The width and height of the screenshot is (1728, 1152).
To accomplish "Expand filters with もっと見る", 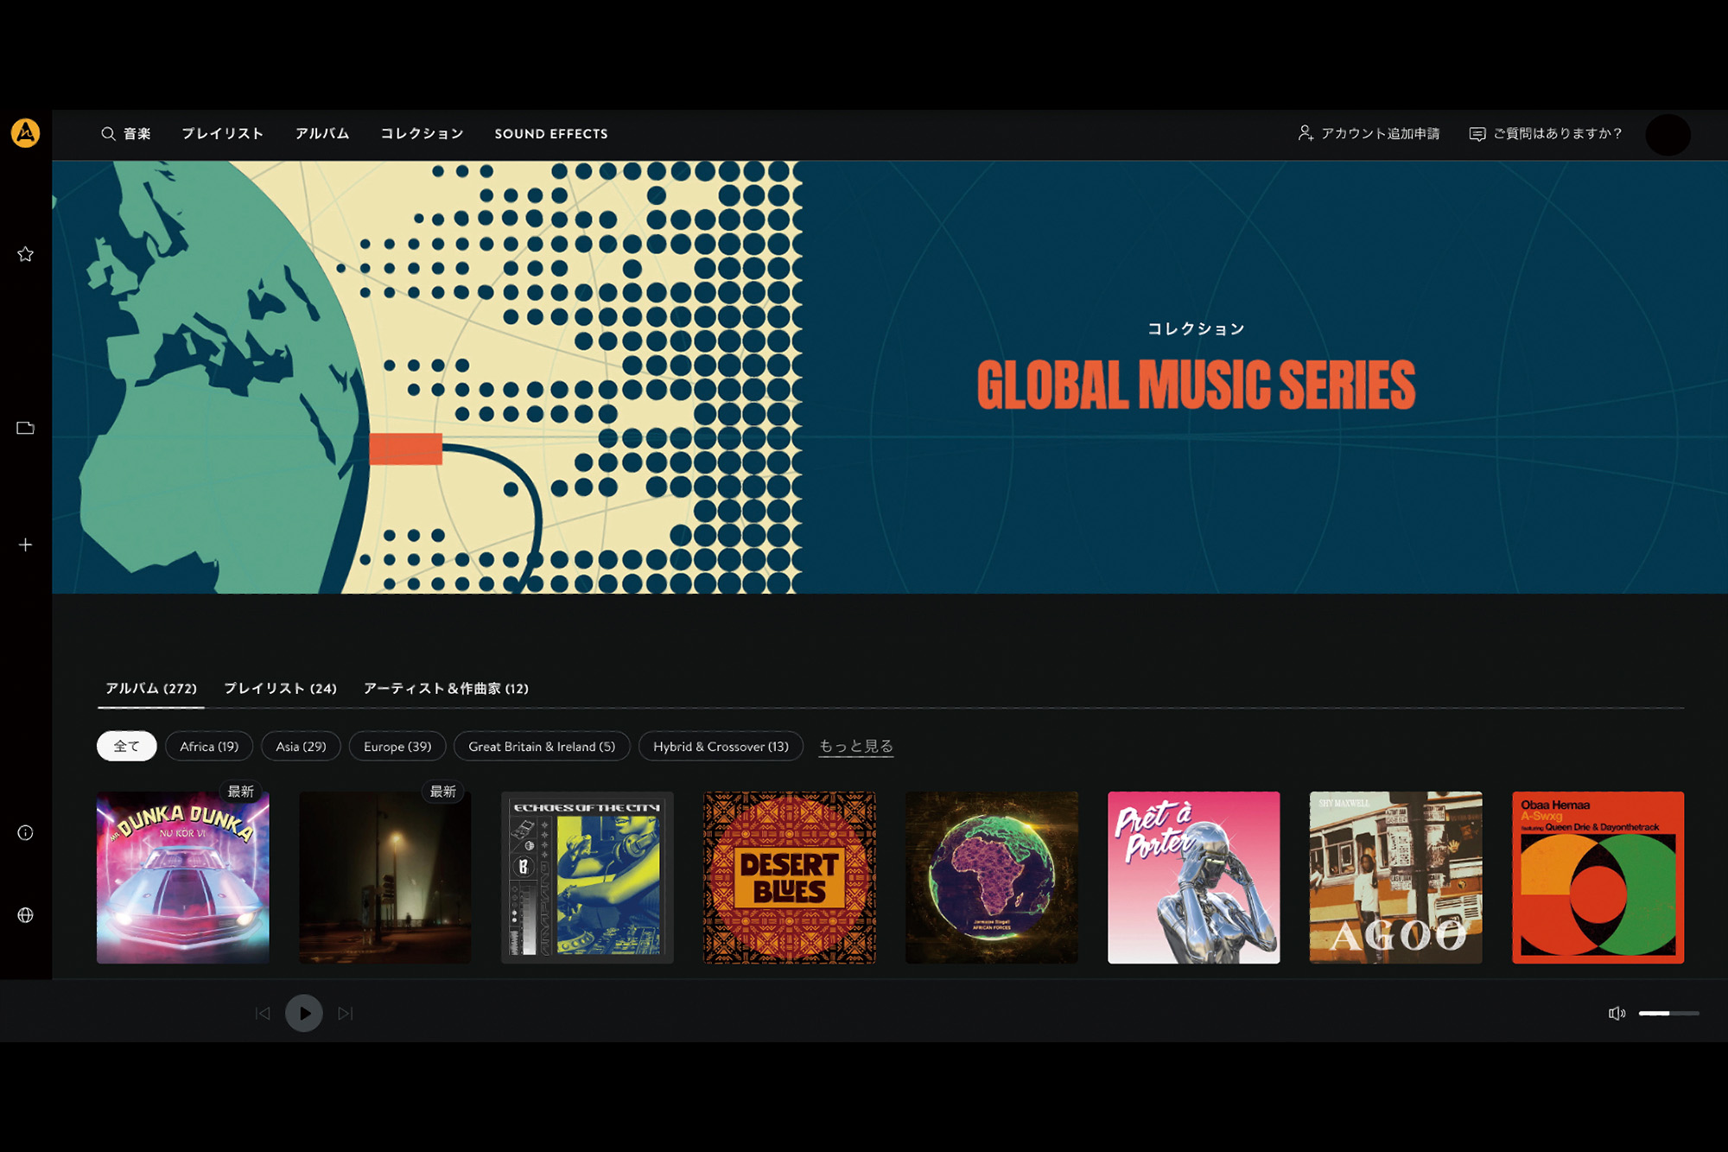I will click(x=855, y=746).
